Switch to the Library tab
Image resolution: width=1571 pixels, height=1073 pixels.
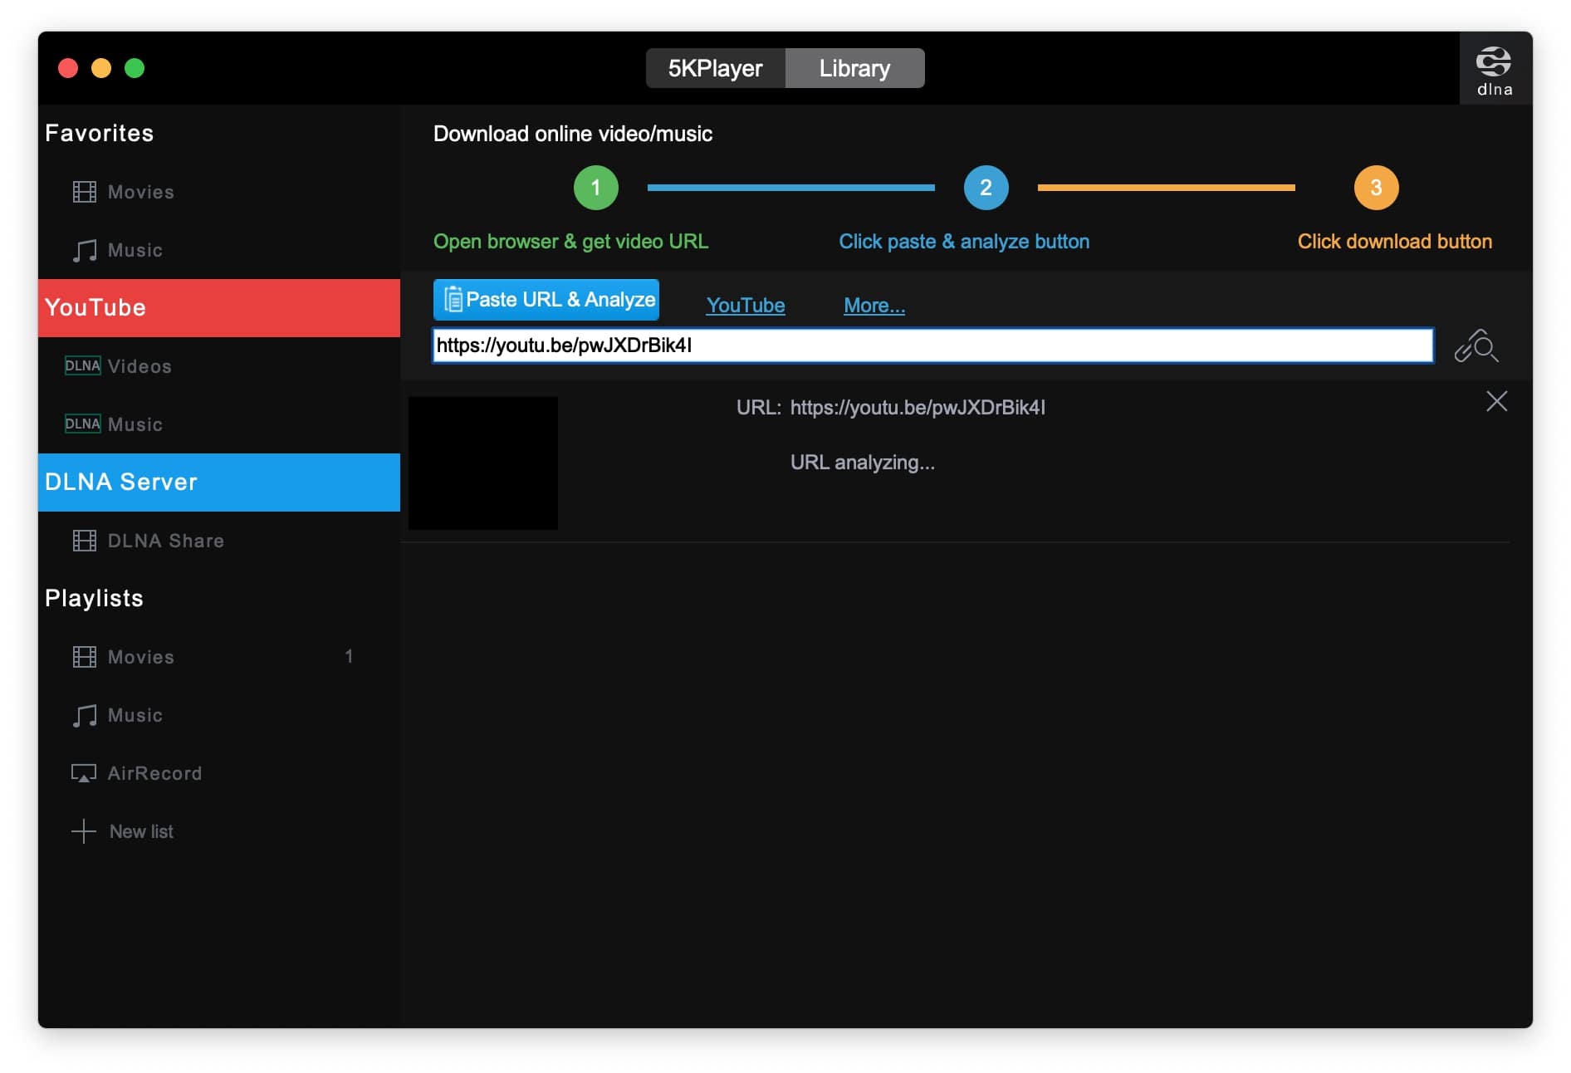pyautogui.click(x=854, y=68)
